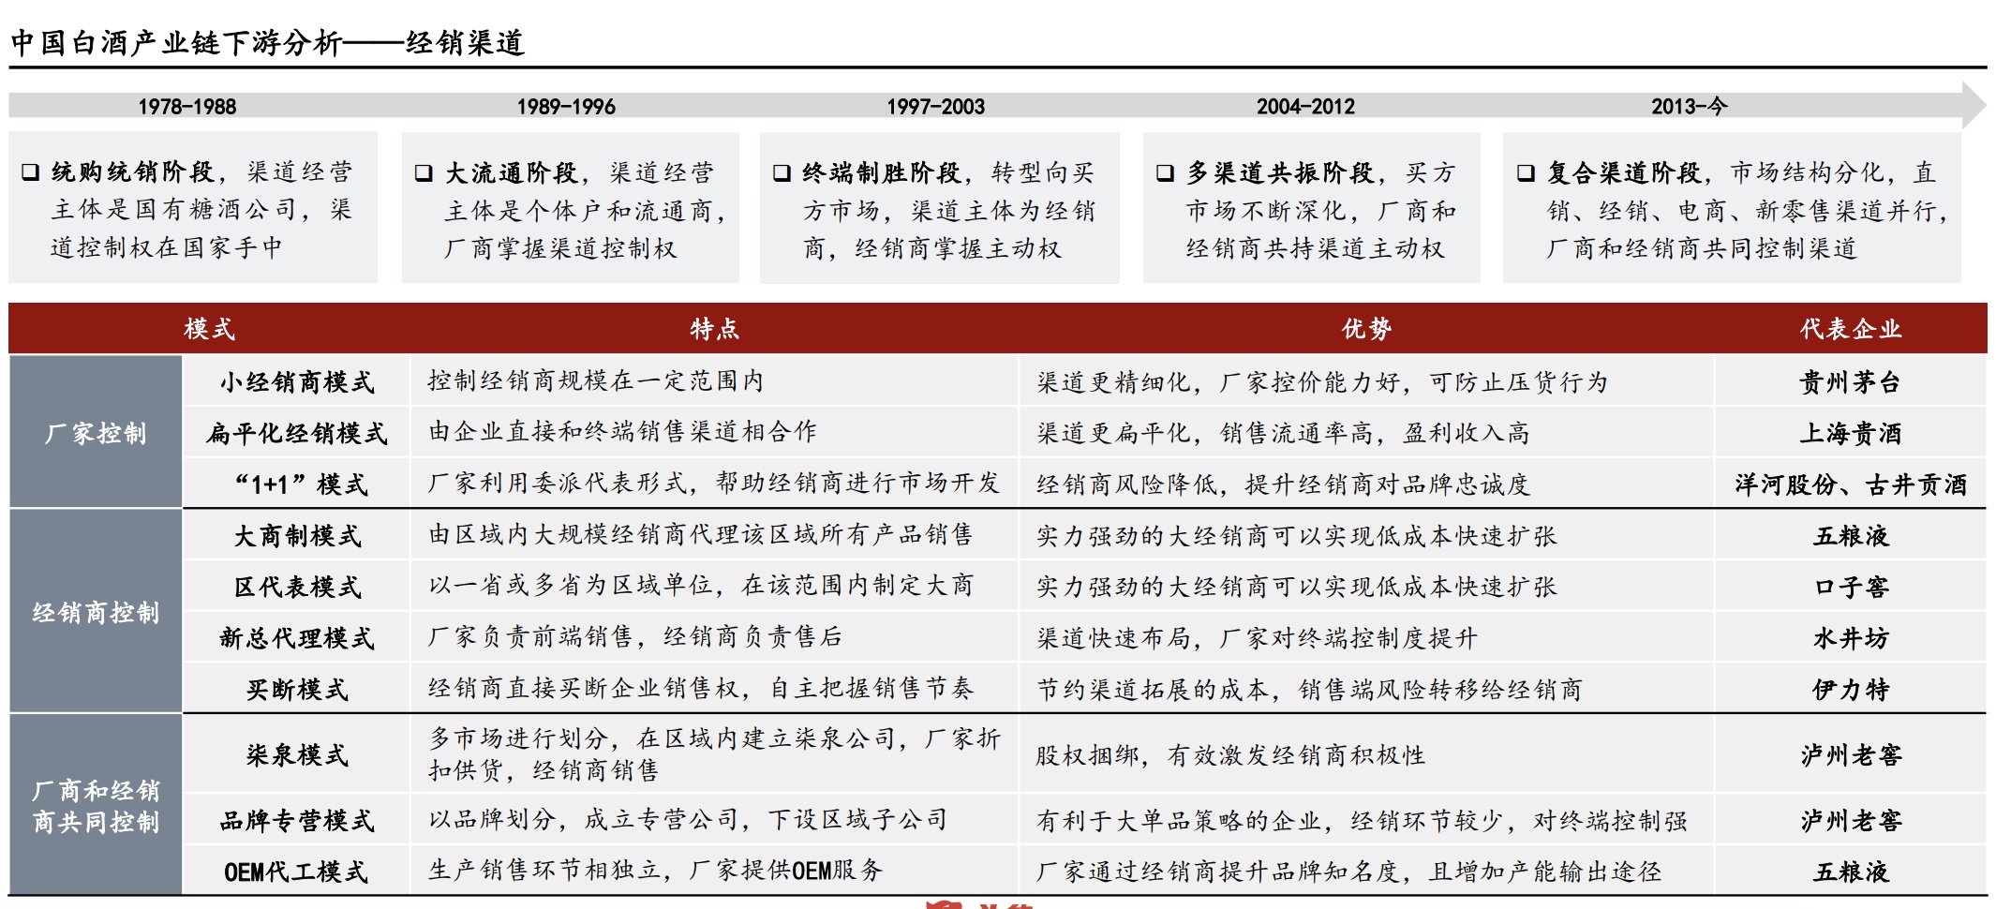Click the 模式 column header
This screenshot has width=1996, height=909.
[x=209, y=329]
